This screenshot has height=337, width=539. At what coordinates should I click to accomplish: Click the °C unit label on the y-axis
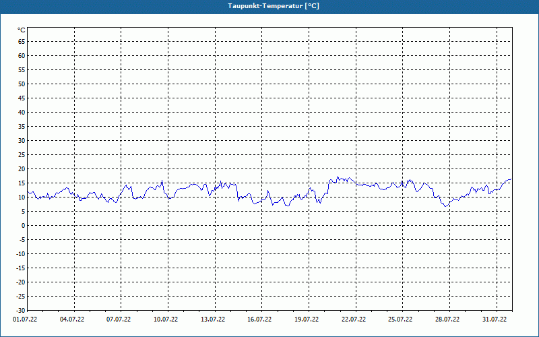pyautogui.click(x=22, y=30)
